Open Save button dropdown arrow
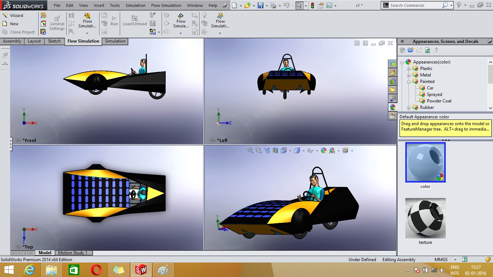The height and width of the screenshot is (277, 493). [x=266, y=5]
